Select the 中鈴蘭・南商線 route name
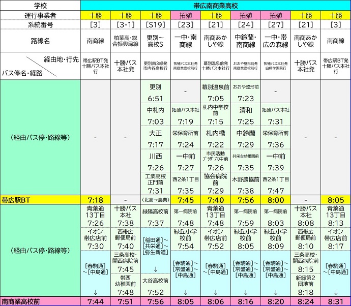The width and height of the screenshot is (351, 306). (x=246, y=41)
